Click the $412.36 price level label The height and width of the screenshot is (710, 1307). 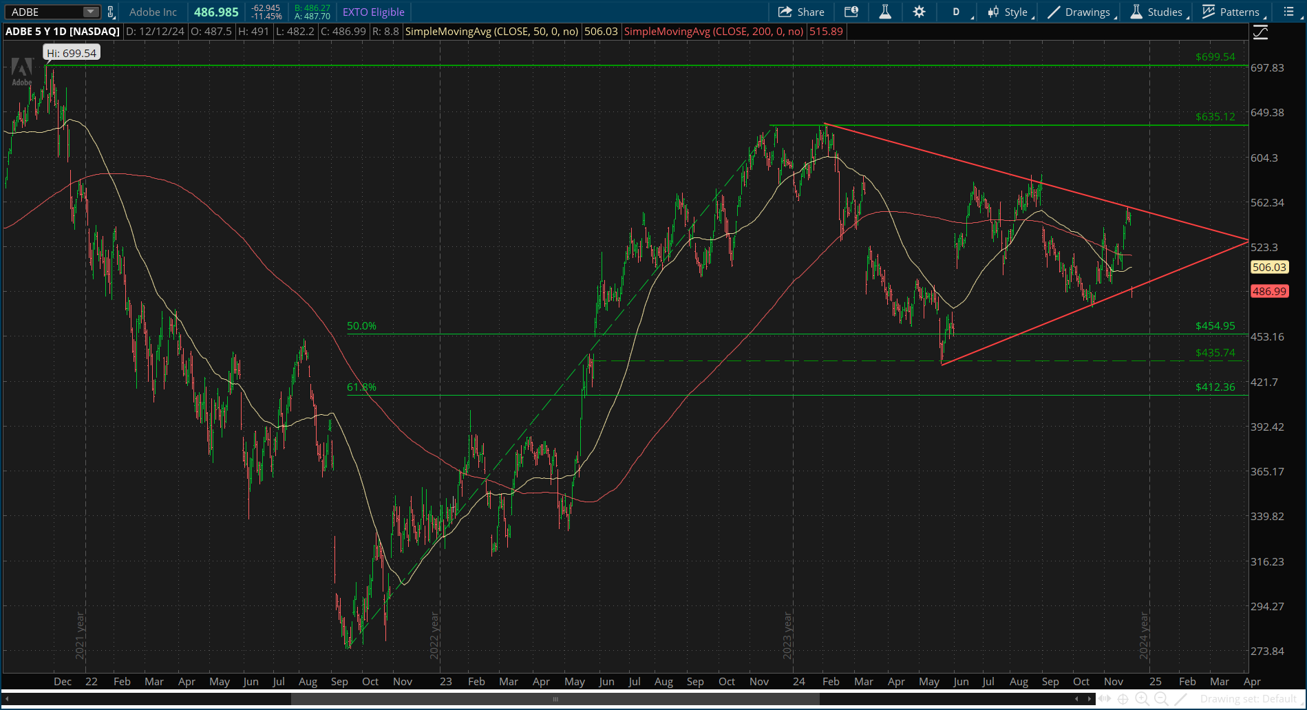1215,387
